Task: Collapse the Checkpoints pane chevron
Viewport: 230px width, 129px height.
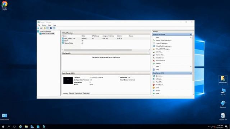Action: [149, 53]
